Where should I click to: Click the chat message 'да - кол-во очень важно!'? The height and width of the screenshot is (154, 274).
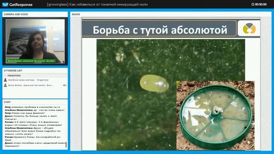pyautogui.click(x=35, y=110)
